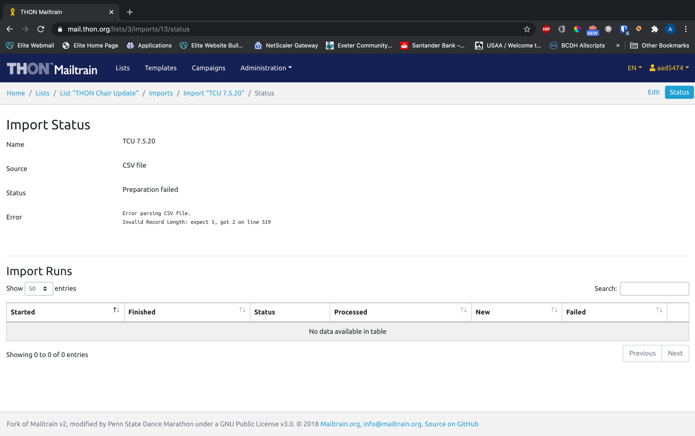Open Import "TCU 7.5.20" breadcrumb
The width and height of the screenshot is (695, 436).
pyautogui.click(x=214, y=93)
